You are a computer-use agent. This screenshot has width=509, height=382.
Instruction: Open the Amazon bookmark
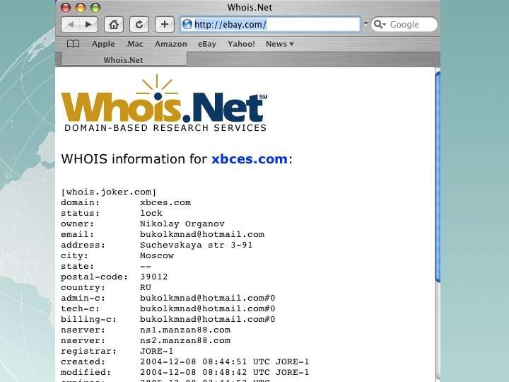point(171,44)
